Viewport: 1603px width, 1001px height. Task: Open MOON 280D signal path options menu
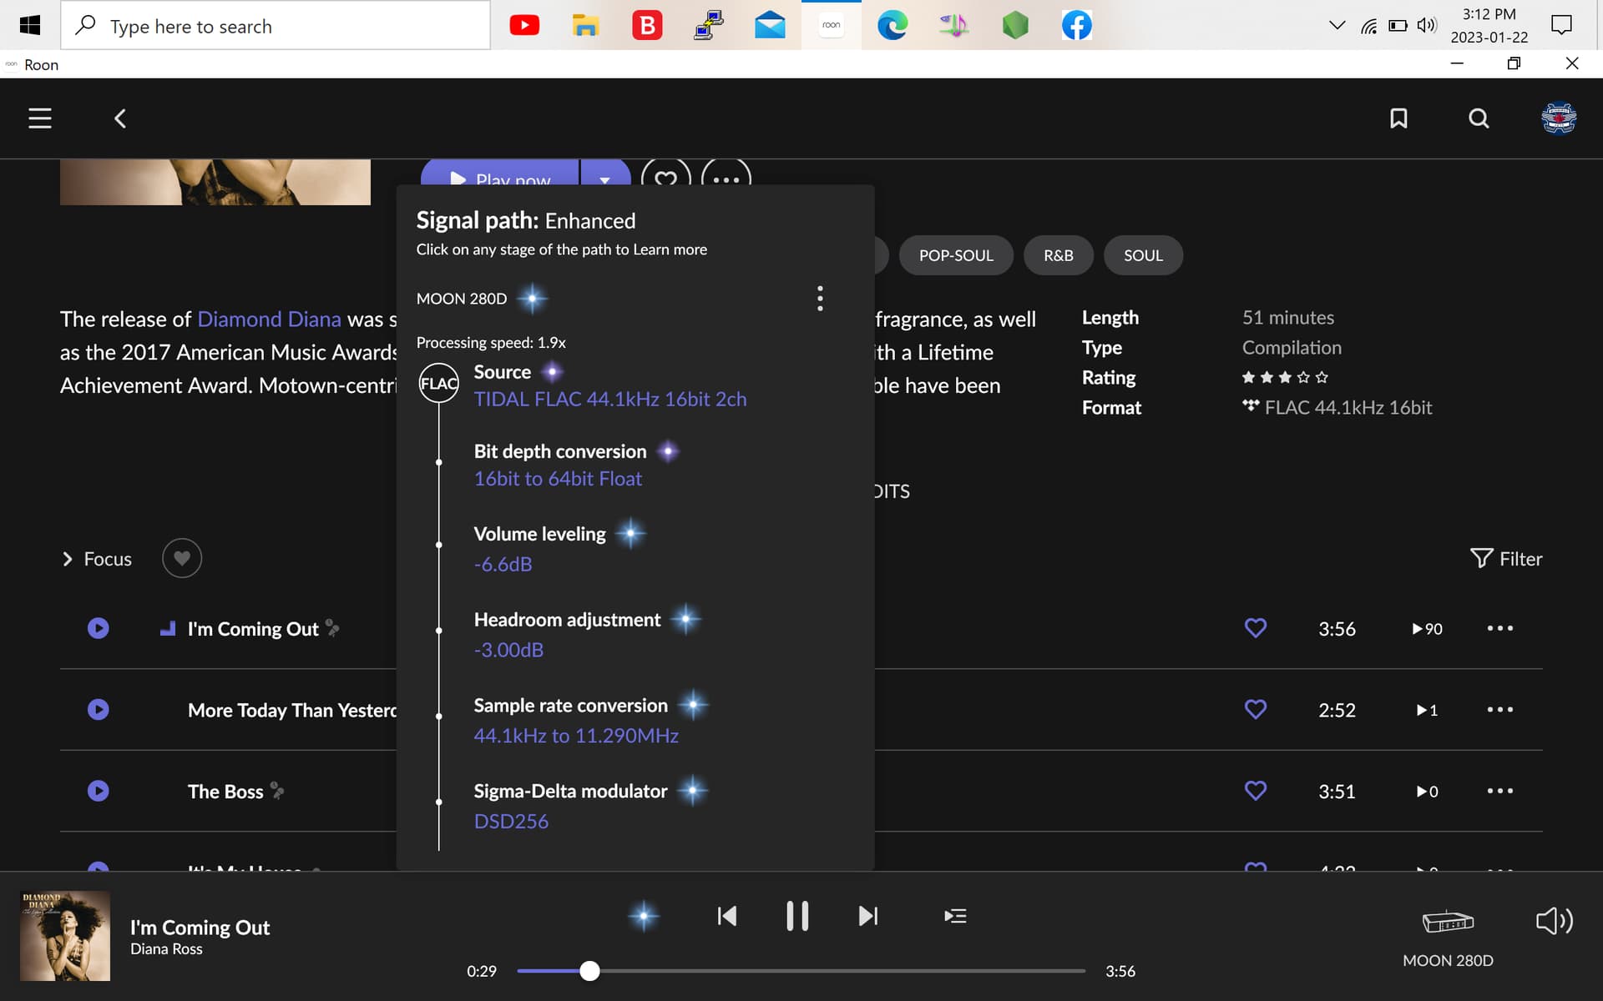pos(820,298)
